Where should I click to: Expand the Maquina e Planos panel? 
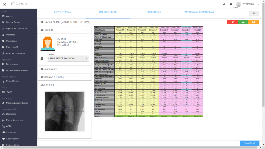tap(64, 77)
